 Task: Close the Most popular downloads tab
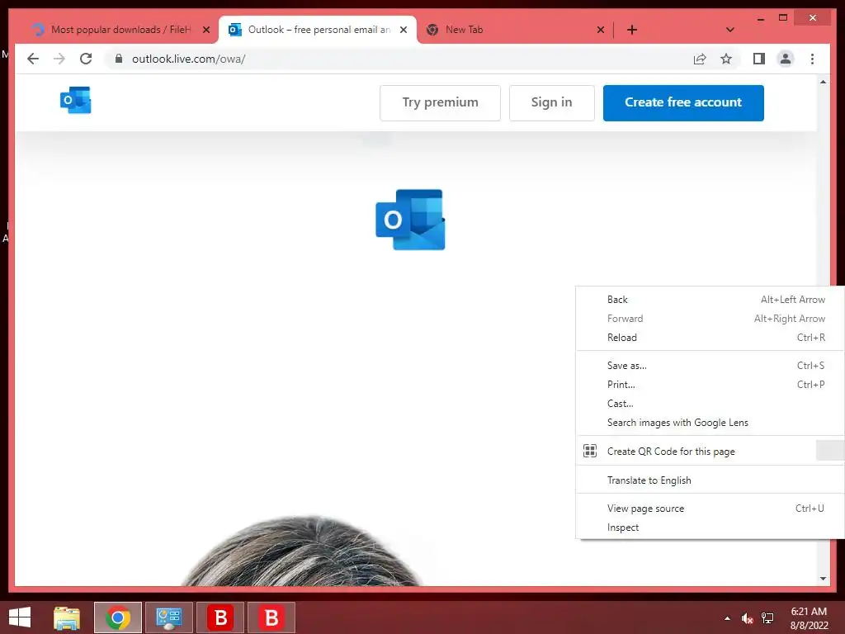tap(205, 30)
